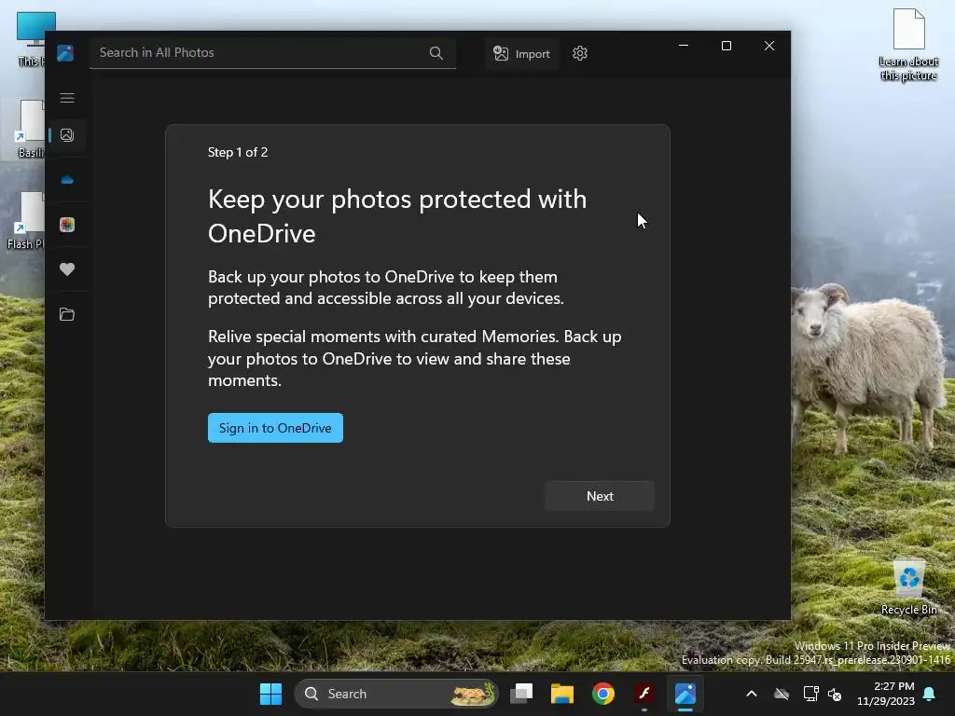
Task: Select the Flash Player desktop shortcut
Action: click(x=25, y=220)
